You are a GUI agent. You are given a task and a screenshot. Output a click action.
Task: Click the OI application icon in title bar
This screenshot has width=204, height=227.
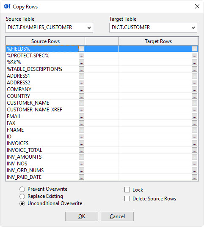coord(7,6)
